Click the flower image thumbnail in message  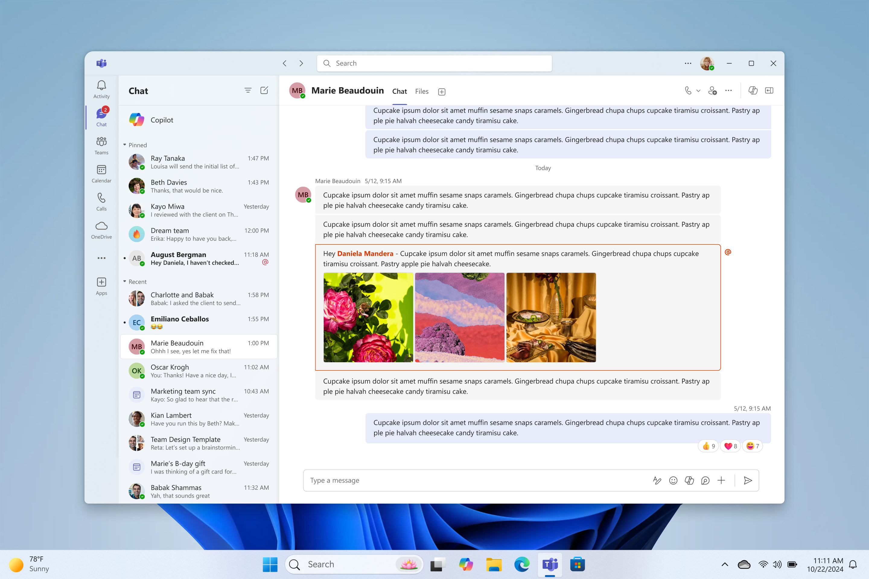point(368,317)
